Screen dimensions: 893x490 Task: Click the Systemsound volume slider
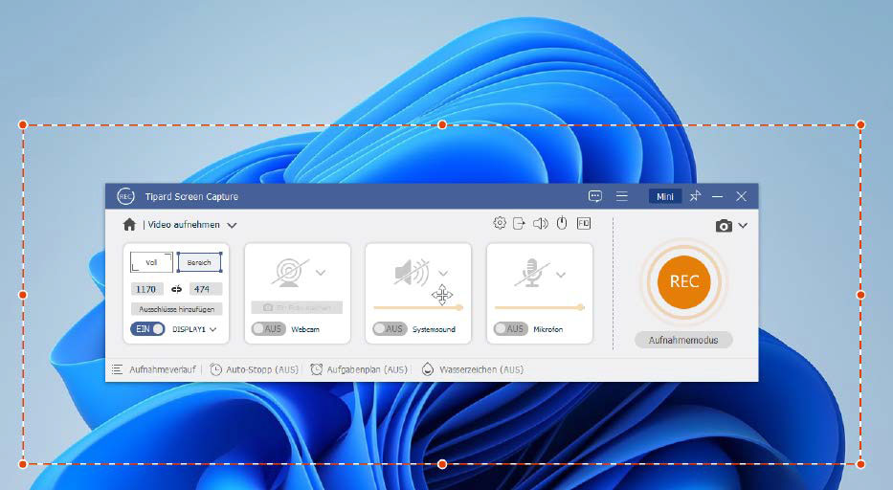pos(417,307)
